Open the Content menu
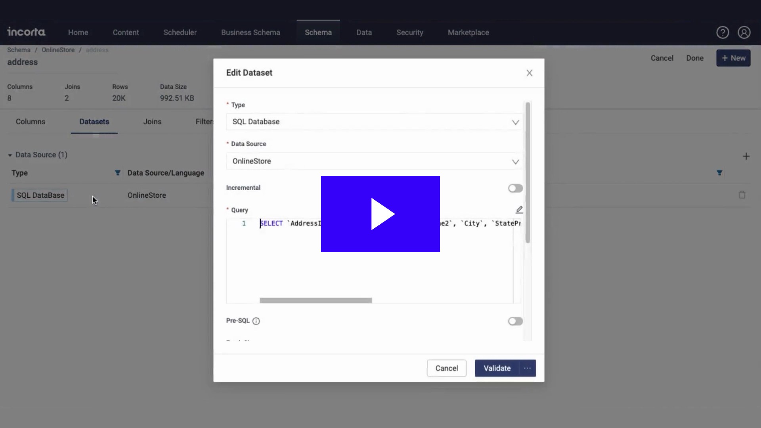Image resolution: width=761 pixels, height=428 pixels. tap(126, 32)
